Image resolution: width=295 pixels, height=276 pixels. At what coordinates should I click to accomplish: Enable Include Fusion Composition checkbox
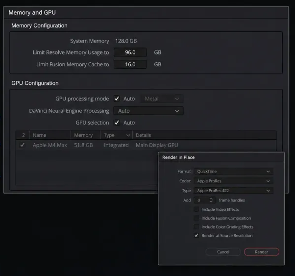coord(196,218)
